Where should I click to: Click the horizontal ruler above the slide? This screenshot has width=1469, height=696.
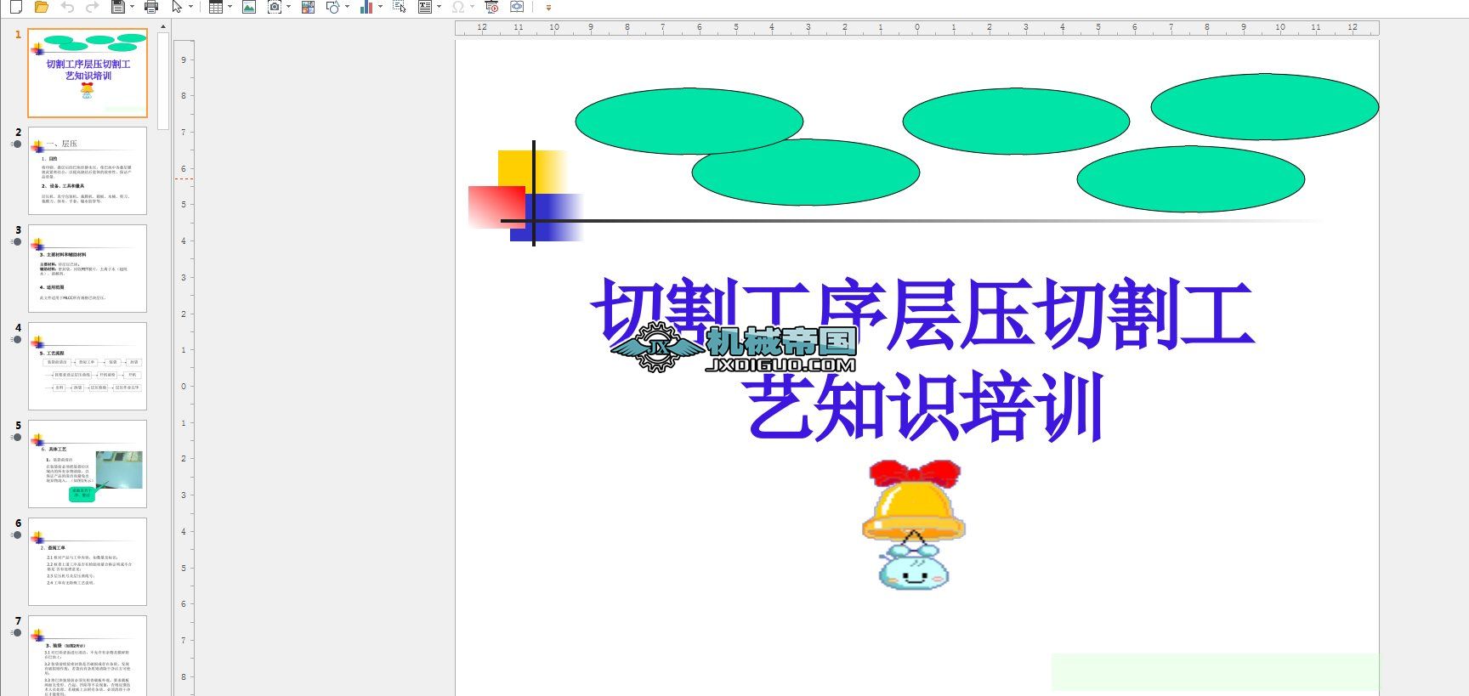(x=916, y=28)
